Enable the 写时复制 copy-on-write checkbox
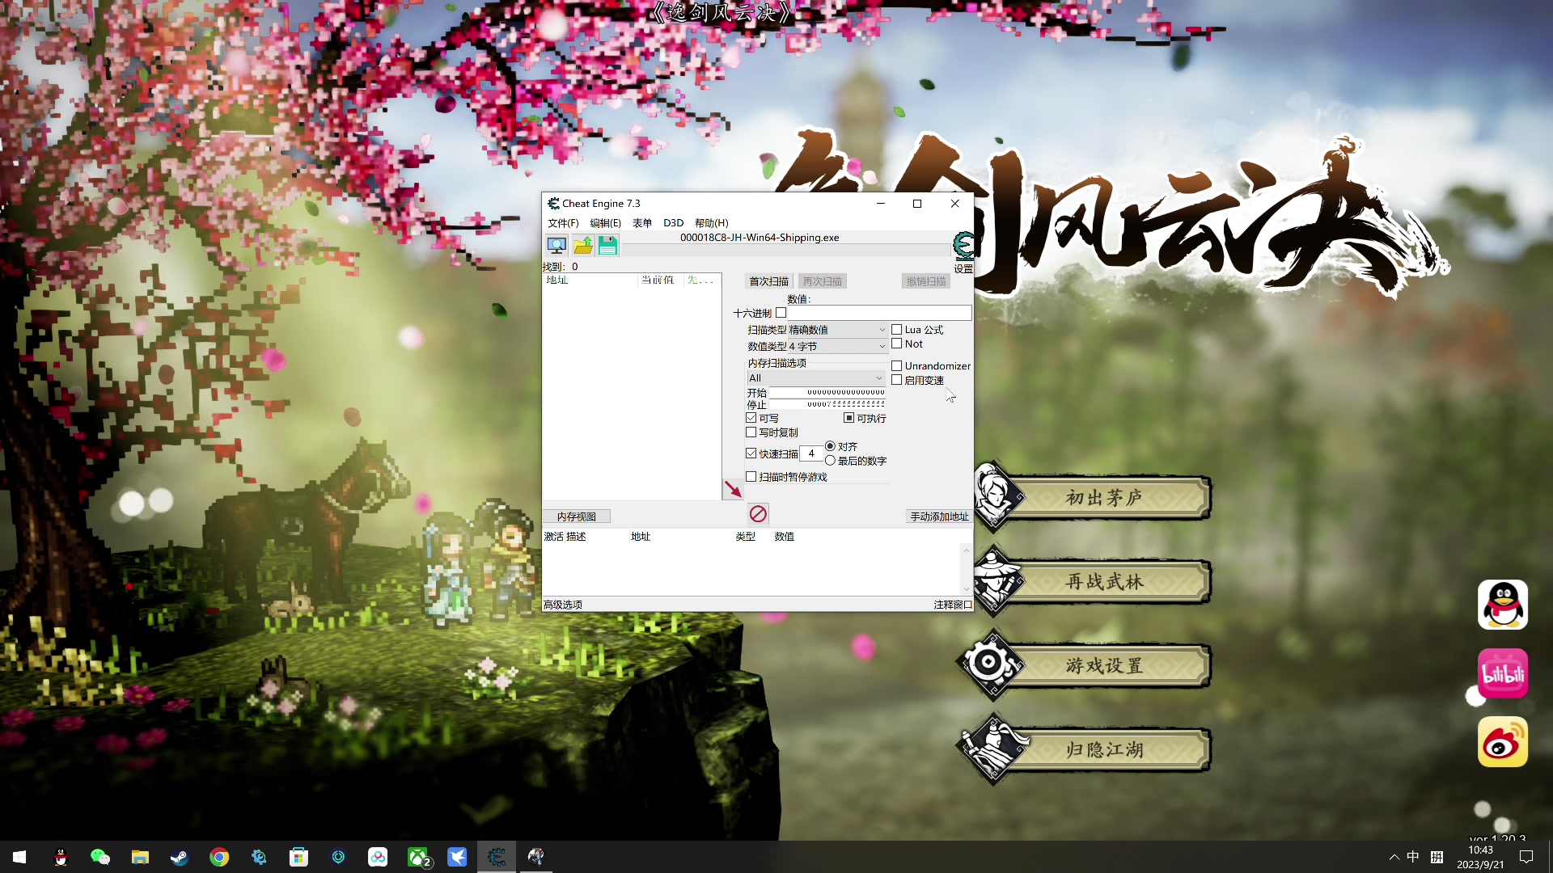1553x873 pixels. [751, 432]
